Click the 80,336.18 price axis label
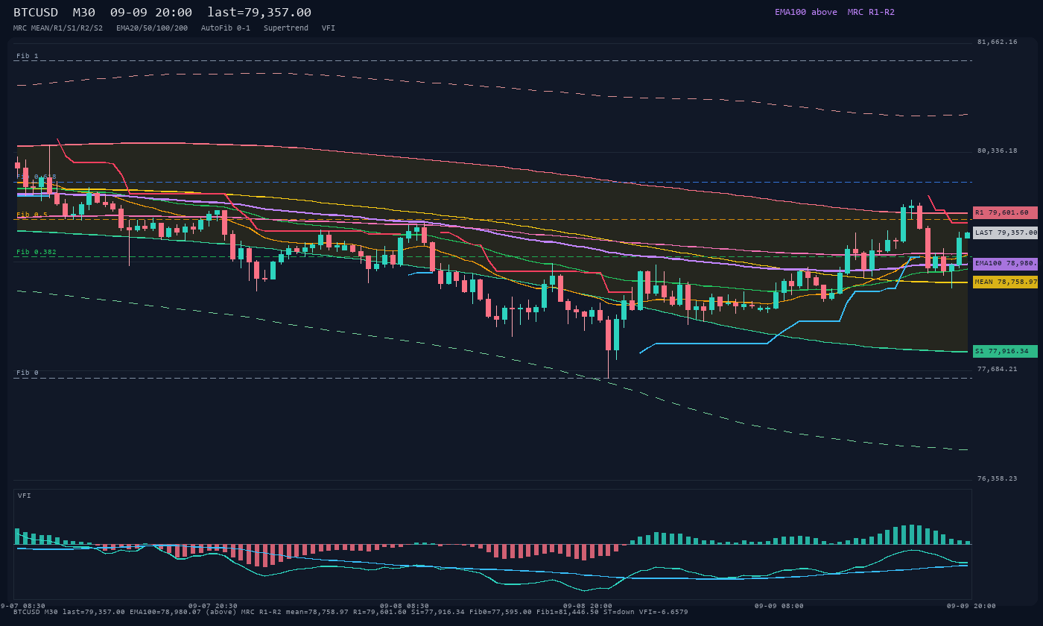The width and height of the screenshot is (1043, 626). [997, 151]
